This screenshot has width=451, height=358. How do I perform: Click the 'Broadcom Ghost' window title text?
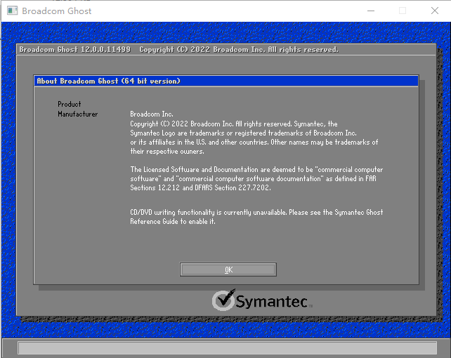click(x=57, y=11)
